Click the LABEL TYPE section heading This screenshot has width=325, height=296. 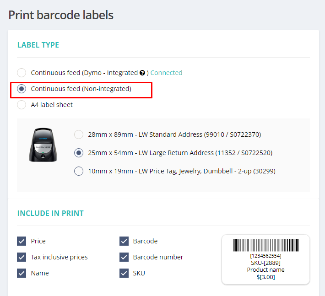pyautogui.click(x=38, y=45)
